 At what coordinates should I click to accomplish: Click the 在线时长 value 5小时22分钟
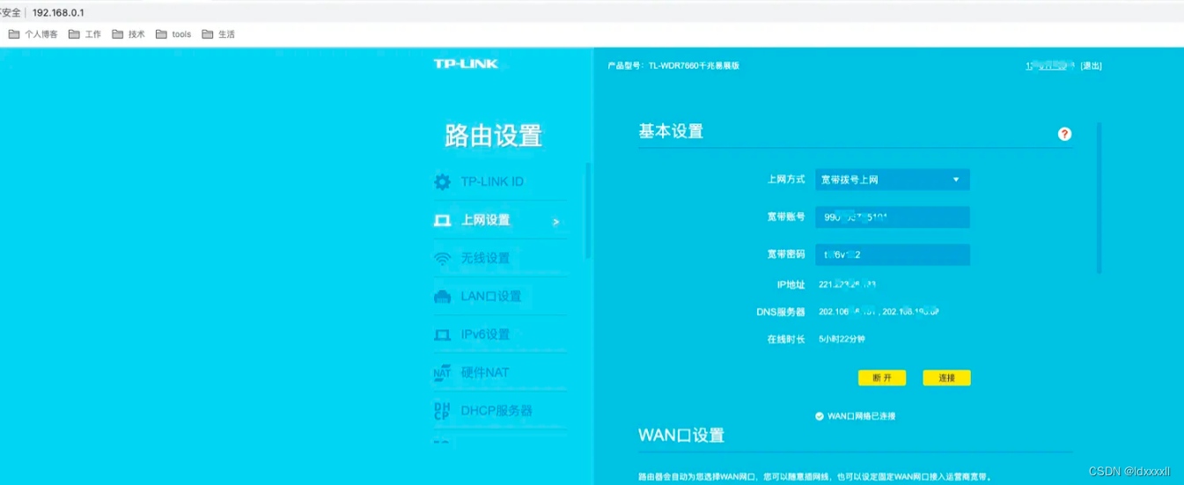(x=841, y=339)
